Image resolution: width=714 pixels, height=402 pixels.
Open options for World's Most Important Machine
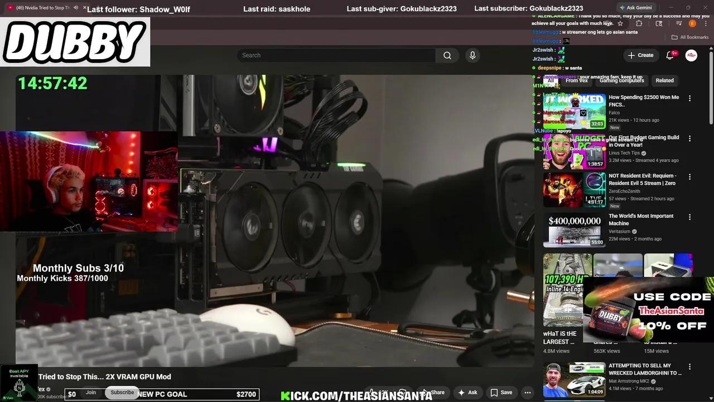coord(689,217)
